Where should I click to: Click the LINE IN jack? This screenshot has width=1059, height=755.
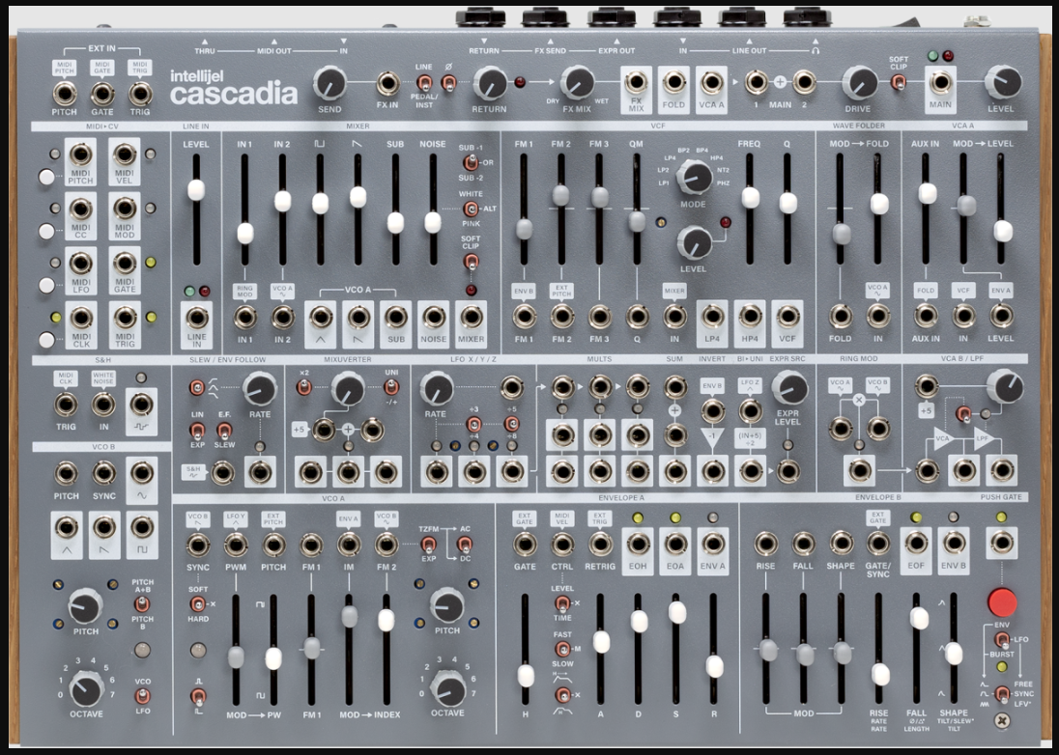click(196, 317)
